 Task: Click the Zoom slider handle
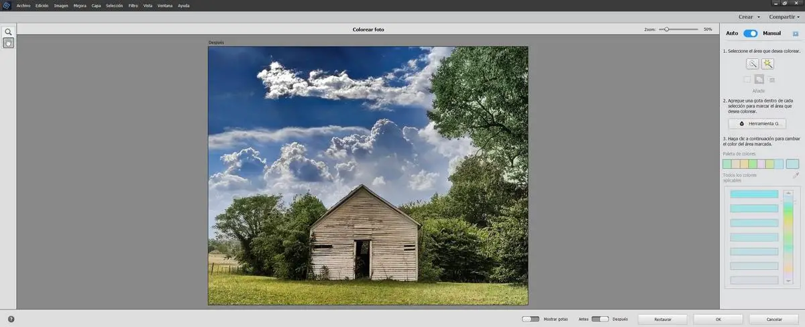[x=666, y=29]
